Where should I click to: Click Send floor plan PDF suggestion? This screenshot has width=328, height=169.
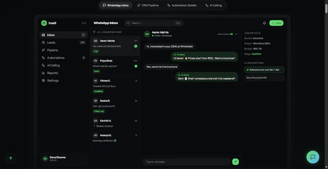coord(264,78)
